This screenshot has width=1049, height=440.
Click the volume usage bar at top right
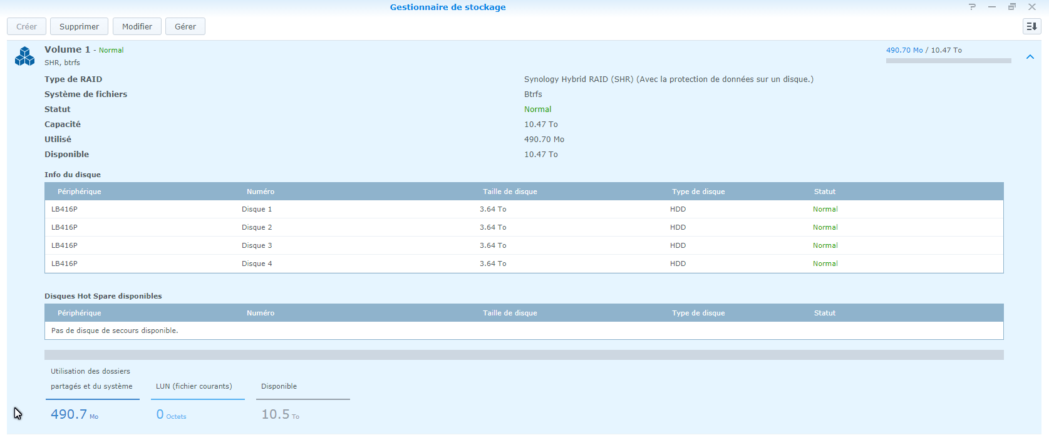948,61
